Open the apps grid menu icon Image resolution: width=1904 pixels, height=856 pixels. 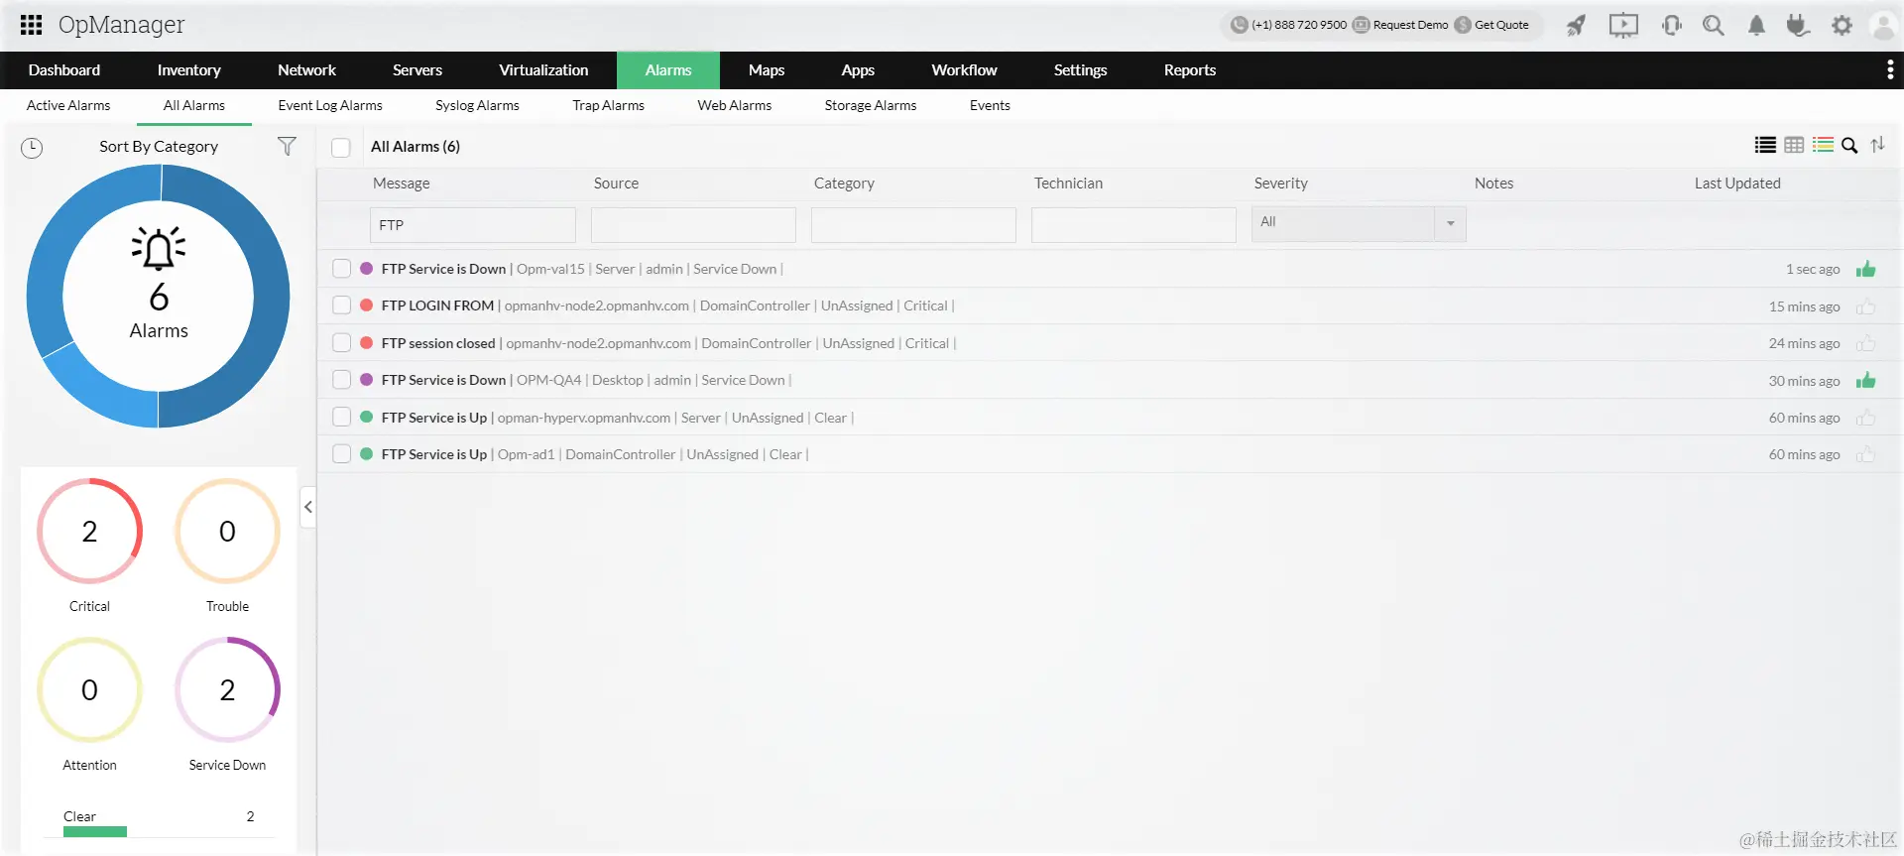pyautogui.click(x=32, y=25)
